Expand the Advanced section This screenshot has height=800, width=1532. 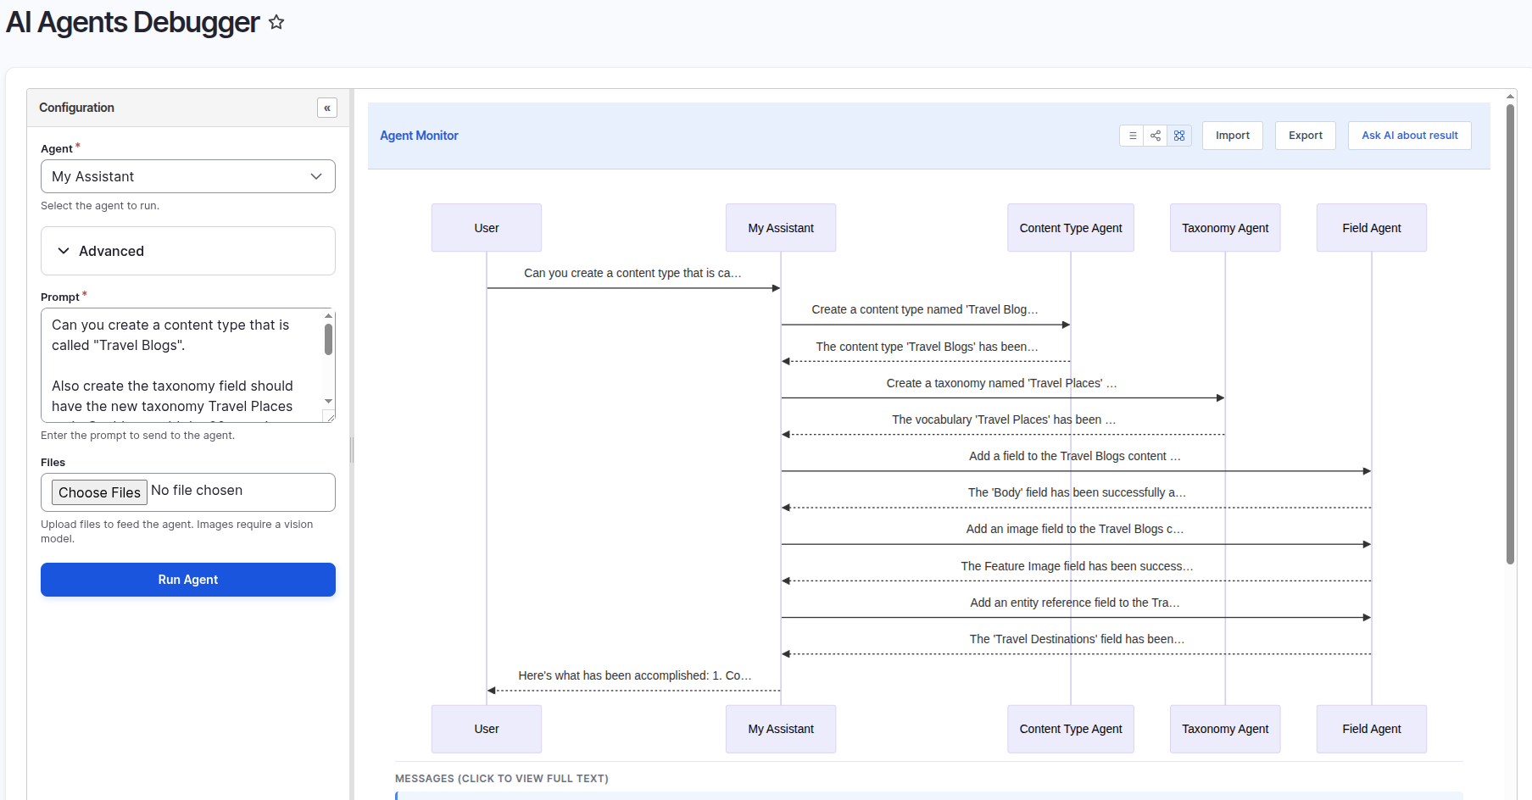188,251
